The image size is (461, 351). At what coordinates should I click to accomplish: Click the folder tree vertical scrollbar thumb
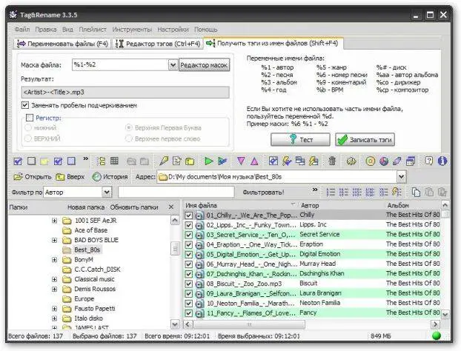click(175, 249)
